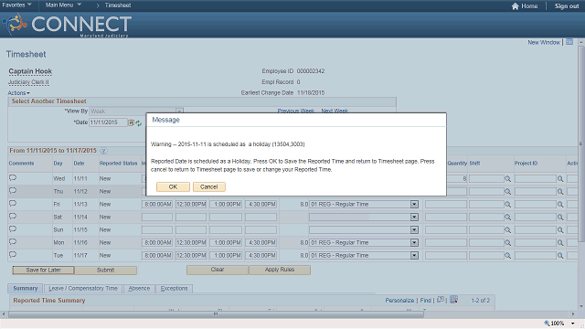The image size is (585, 329).
Task: Click Monday 4:30:00PM Out time field
Action: click(x=261, y=243)
